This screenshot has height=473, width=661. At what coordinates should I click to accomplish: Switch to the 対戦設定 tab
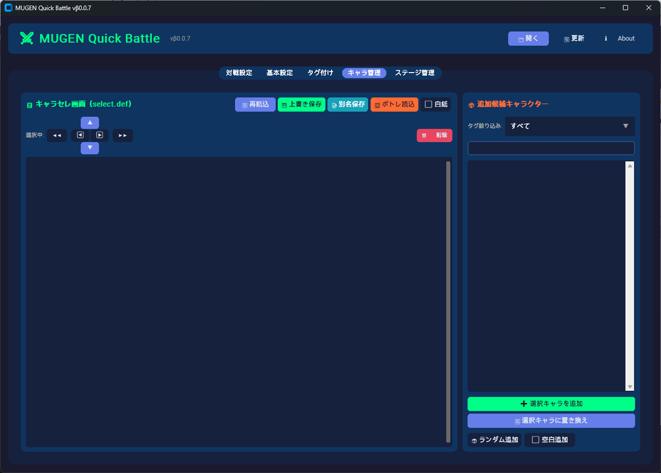[239, 73]
